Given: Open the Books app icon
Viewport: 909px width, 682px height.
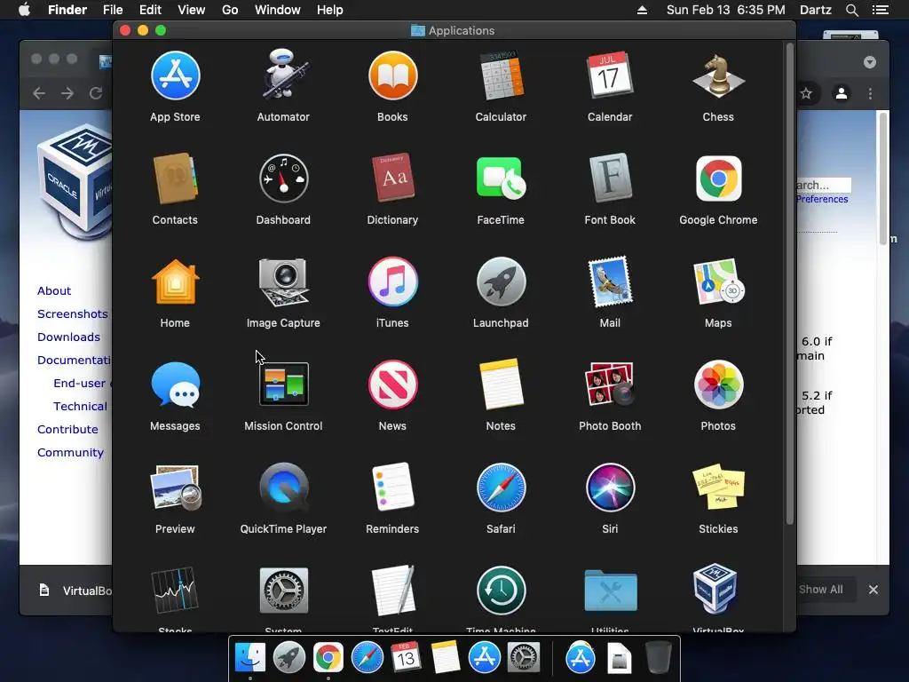Looking at the screenshot, I should [392, 76].
